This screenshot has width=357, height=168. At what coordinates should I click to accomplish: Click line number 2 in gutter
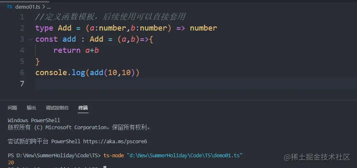(22, 28)
